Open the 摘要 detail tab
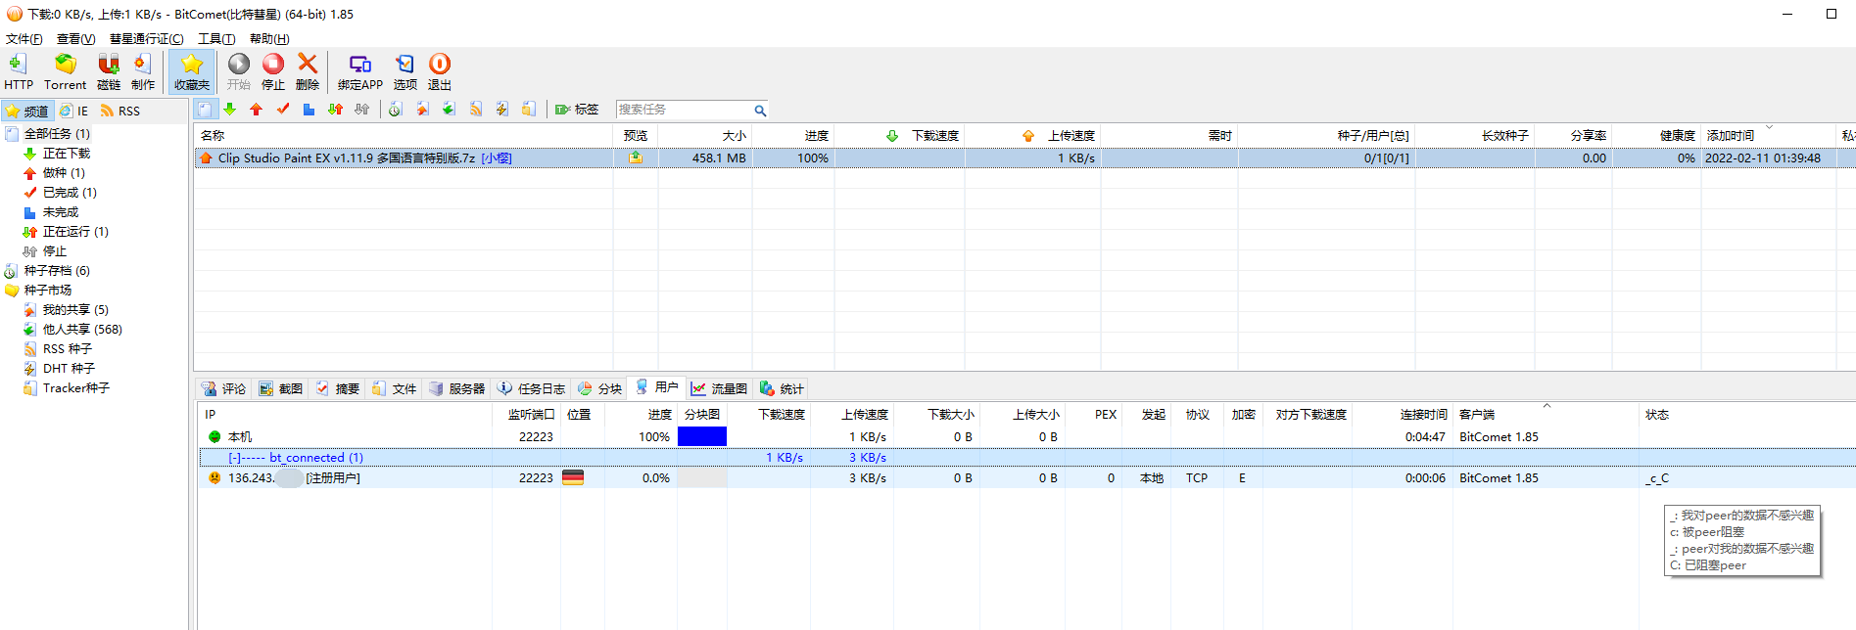 click(x=338, y=388)
